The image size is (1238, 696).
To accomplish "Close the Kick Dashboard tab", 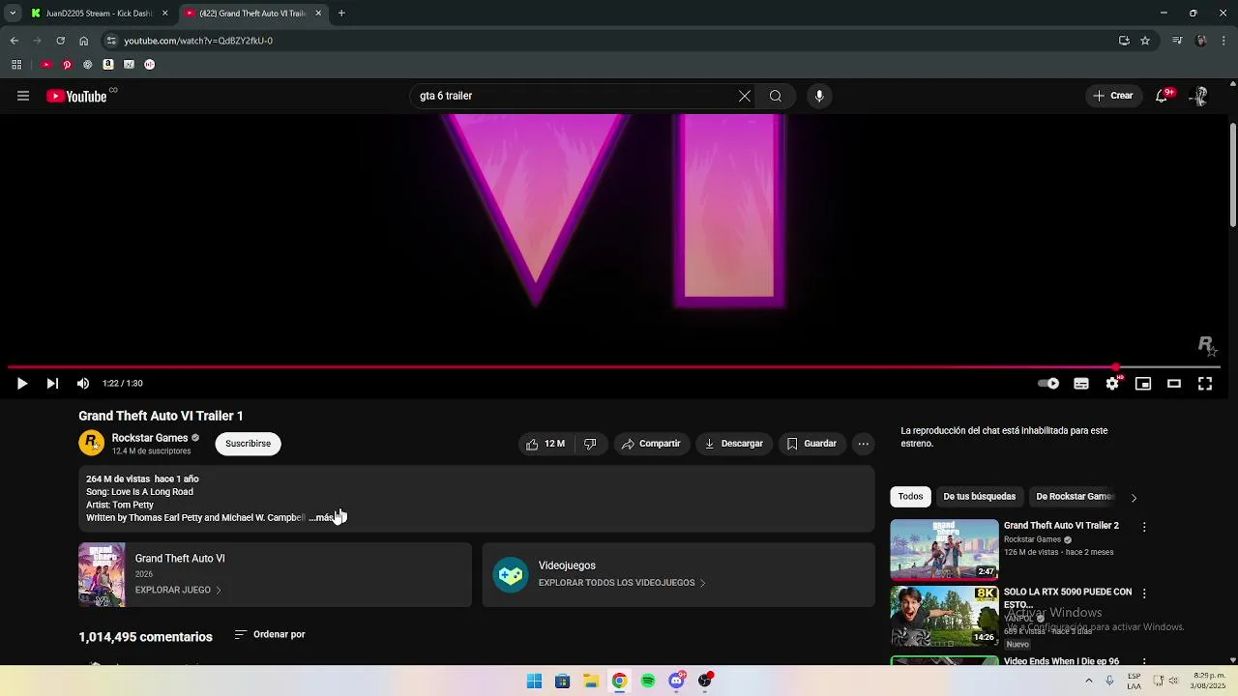I will tap(164, 14).
